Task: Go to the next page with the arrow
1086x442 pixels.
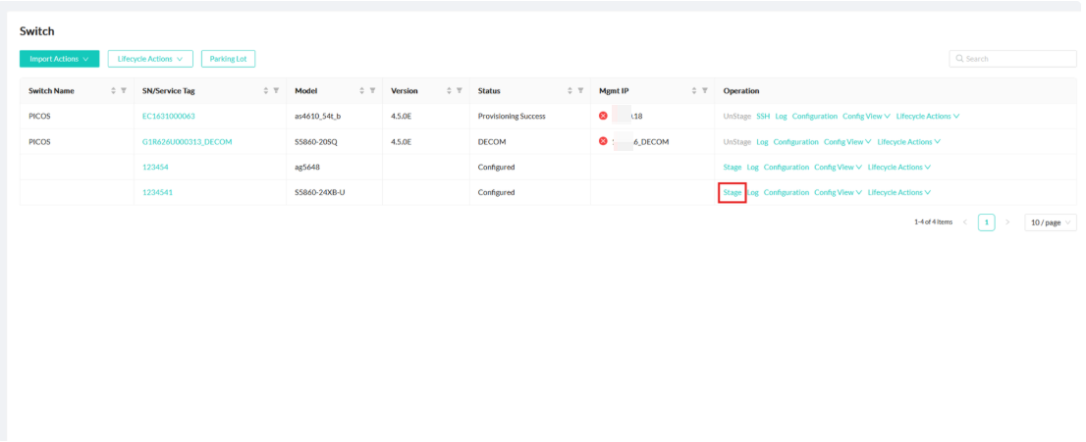Action: (x=1007, y=222)
